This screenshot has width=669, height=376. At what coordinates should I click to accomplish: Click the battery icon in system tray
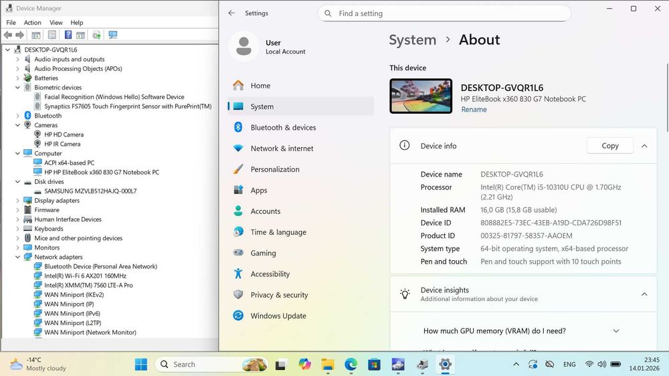615,364
